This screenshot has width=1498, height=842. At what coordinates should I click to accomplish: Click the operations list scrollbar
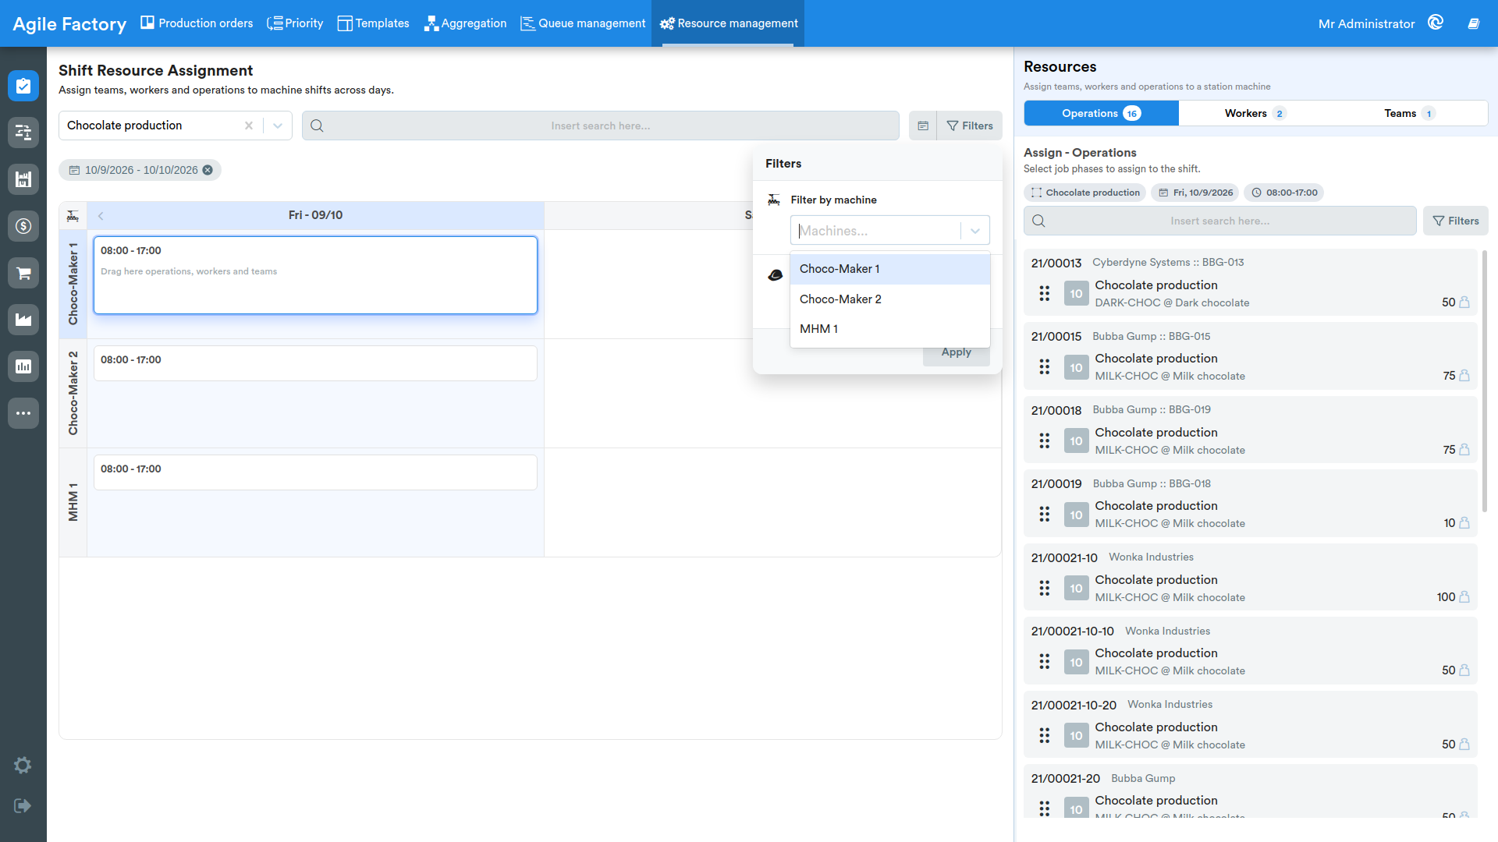coord(1484,382)
